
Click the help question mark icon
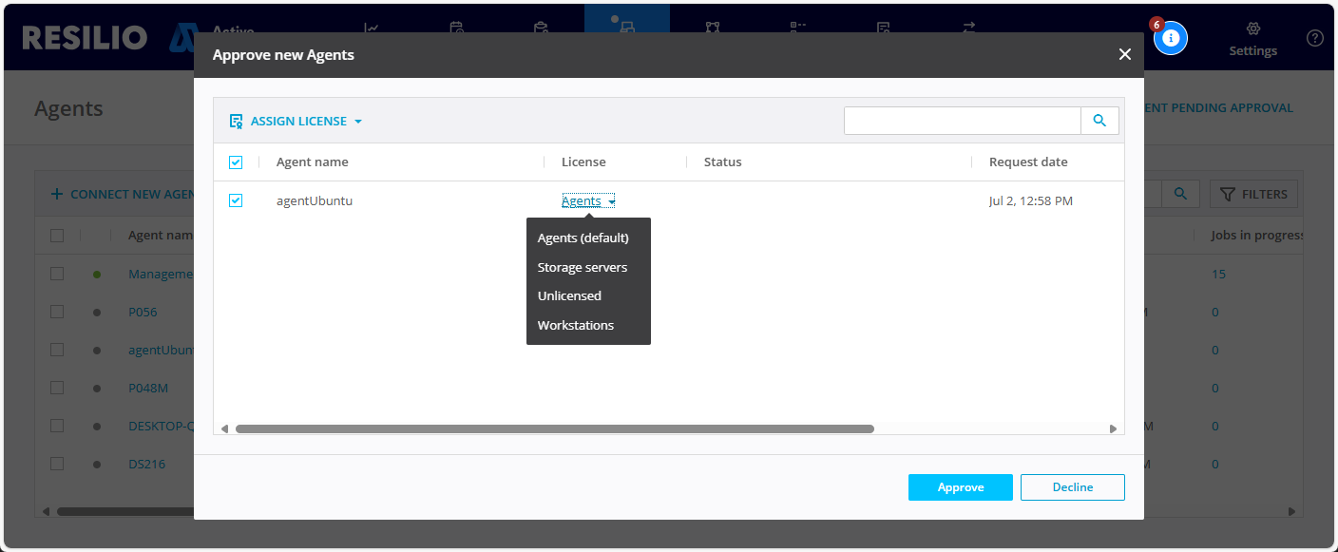tap(1314, 38)
